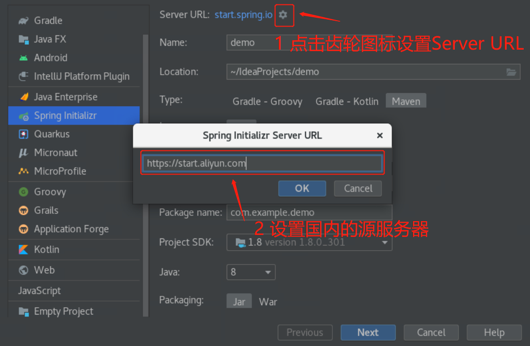Viewport: 530px width, 346px height.
Task: Pick the Quarkus project icon
Action: pos(23,134)
